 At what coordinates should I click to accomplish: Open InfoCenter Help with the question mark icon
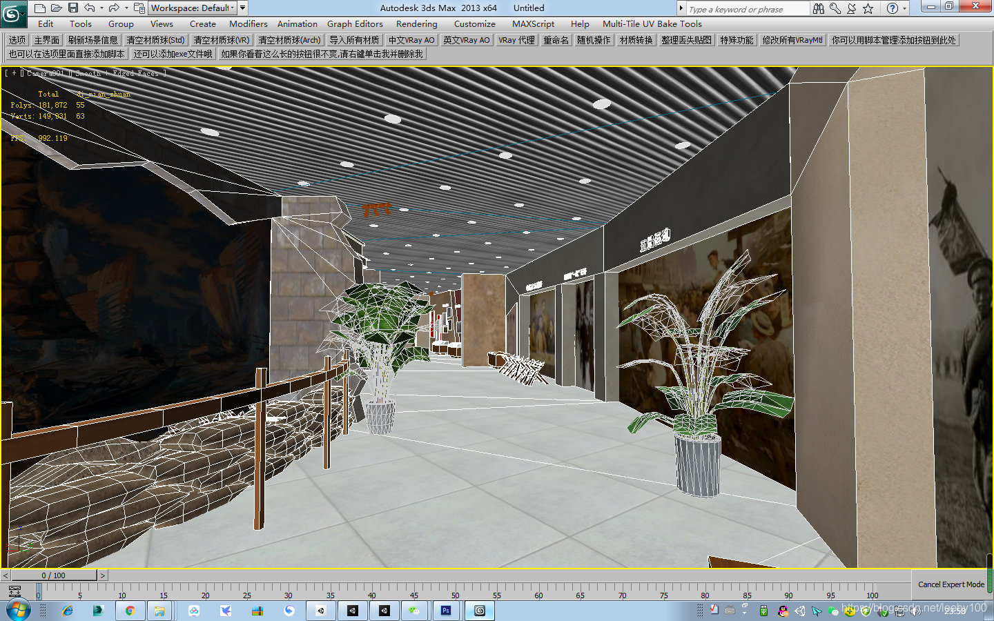(x=893, y=8)
